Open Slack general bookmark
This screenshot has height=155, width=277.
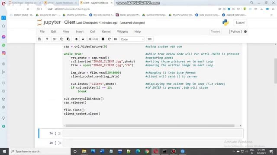128,15
